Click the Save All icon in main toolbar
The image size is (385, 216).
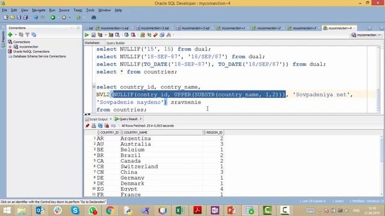[25, 17]
